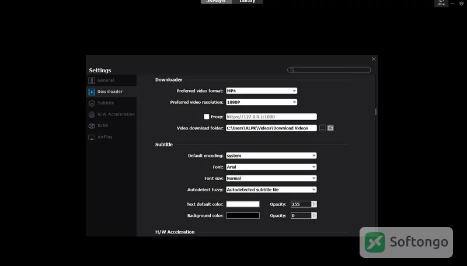Image resolution: width=467 pixels, height=266 pixels.
Task: Open the Font size dropdown
Action: click(x=271, y=178)
